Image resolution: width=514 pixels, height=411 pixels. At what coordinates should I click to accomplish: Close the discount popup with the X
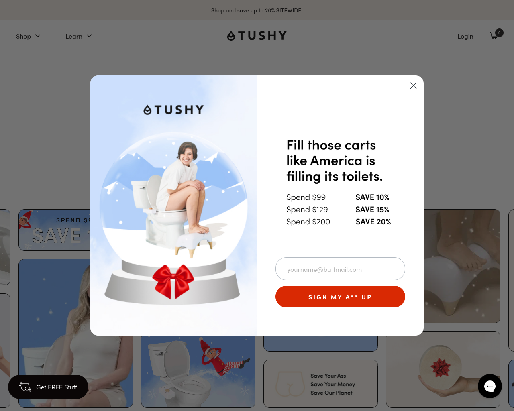[x=413, y=86]
